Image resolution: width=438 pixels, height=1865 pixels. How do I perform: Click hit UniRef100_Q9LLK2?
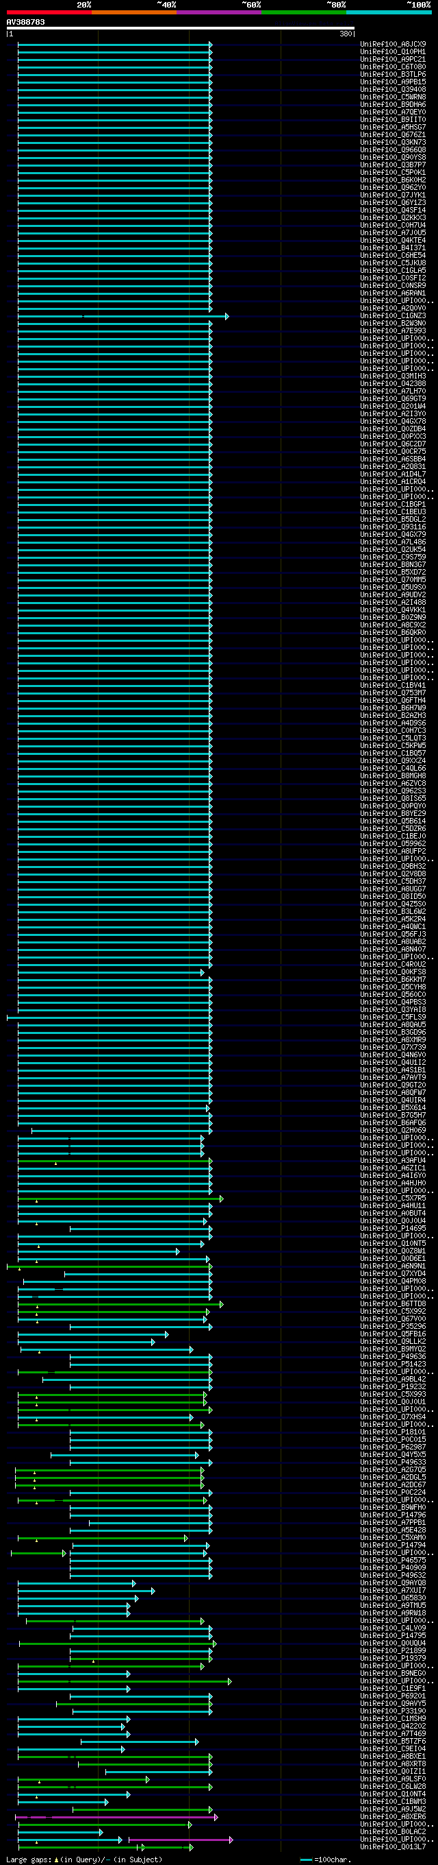394,1342
